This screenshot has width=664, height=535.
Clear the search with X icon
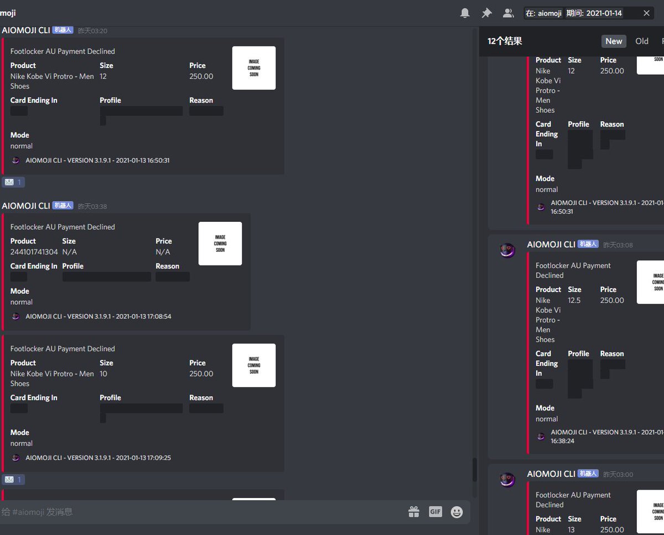647,13
